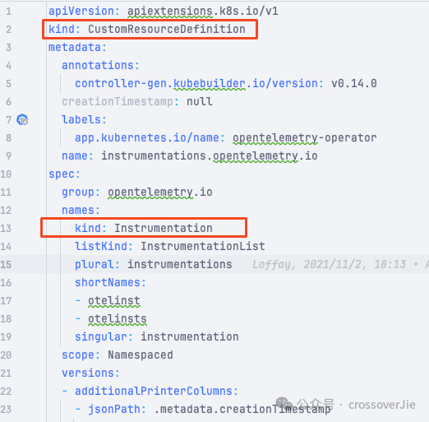Click 'instrumentations' plural value
Screen dimensions: 429x422
tap(180, 264)
